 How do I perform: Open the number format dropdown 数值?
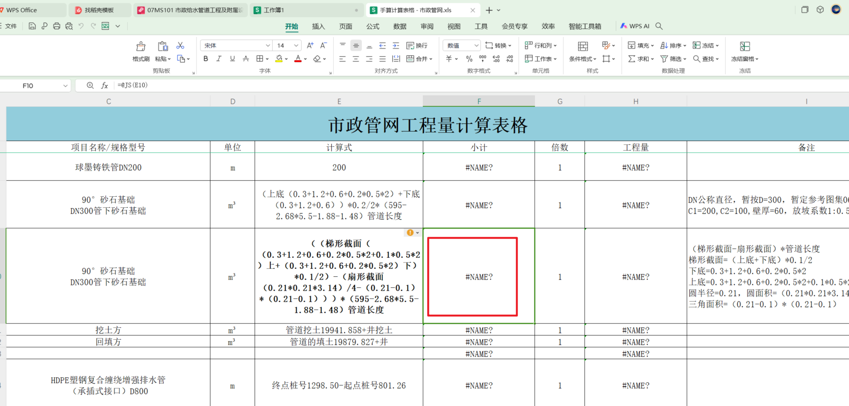[476, 45]
